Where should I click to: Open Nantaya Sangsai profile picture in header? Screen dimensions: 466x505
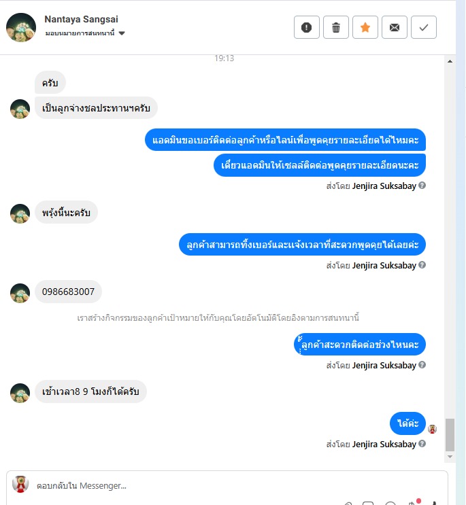21,27
